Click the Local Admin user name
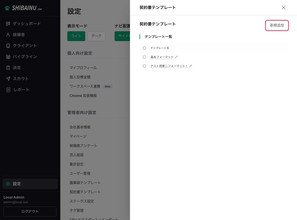This screenshot has height=220, width=297. tap(14, 197)
